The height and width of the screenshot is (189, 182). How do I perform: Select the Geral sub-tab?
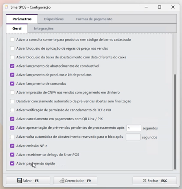17,29
